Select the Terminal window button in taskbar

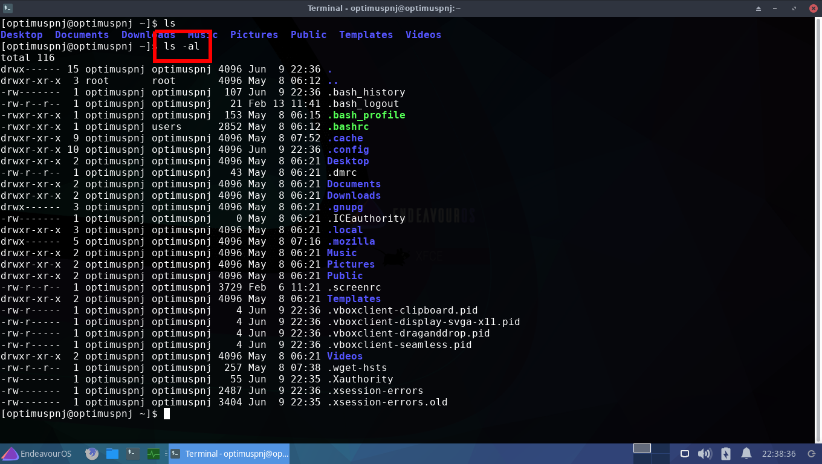tap(230, 454)
